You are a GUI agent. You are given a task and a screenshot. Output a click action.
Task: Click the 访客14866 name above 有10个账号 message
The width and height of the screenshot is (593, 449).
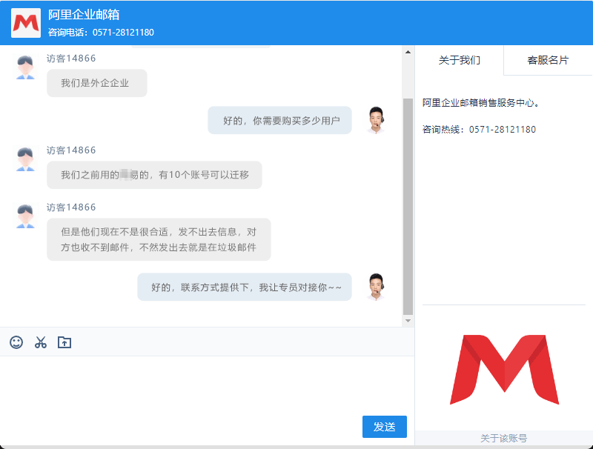click(x=71, y=150)
